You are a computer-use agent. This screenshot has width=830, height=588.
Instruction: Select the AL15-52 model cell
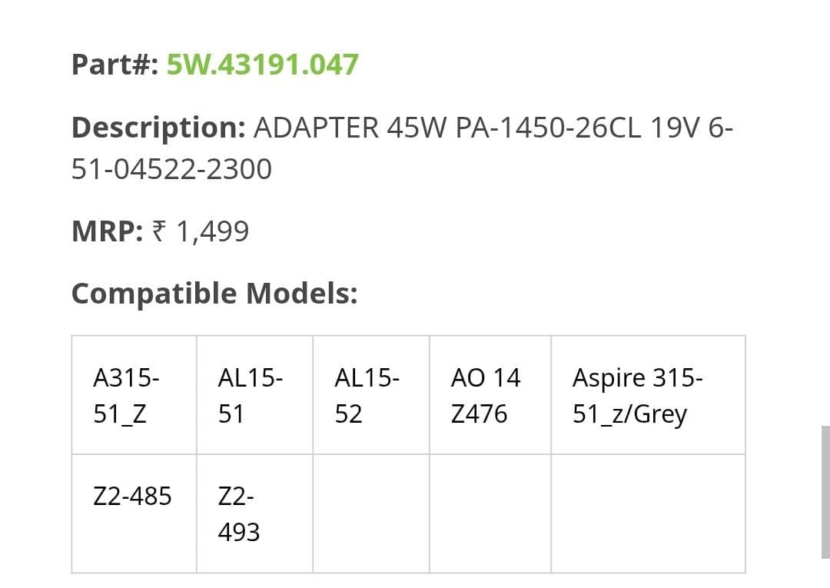pos(371,395)
